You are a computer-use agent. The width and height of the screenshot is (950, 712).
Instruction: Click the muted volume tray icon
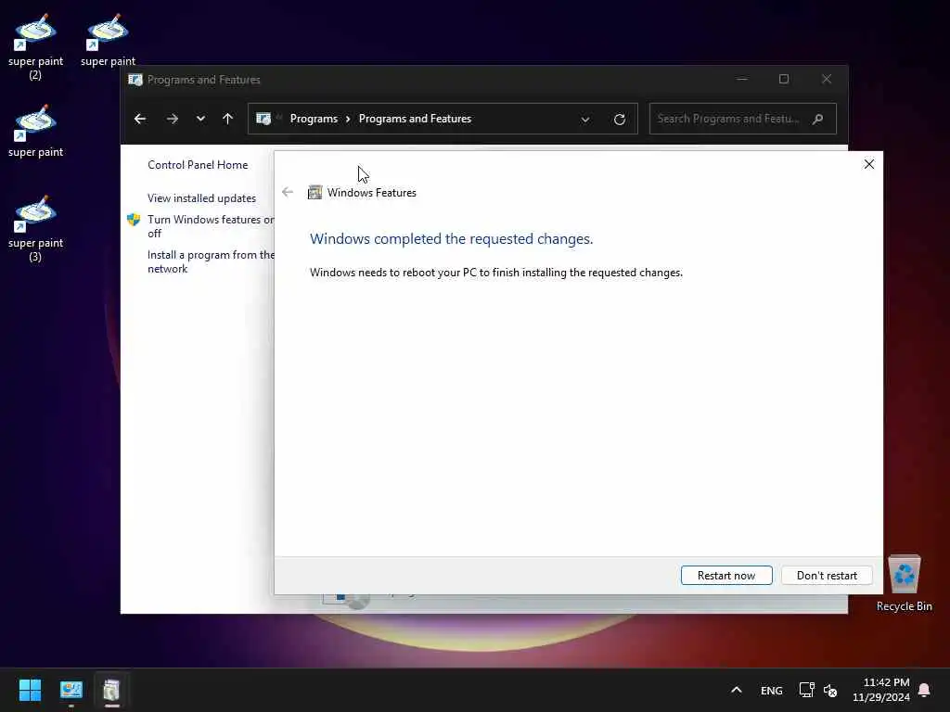(x=830, y=690)
